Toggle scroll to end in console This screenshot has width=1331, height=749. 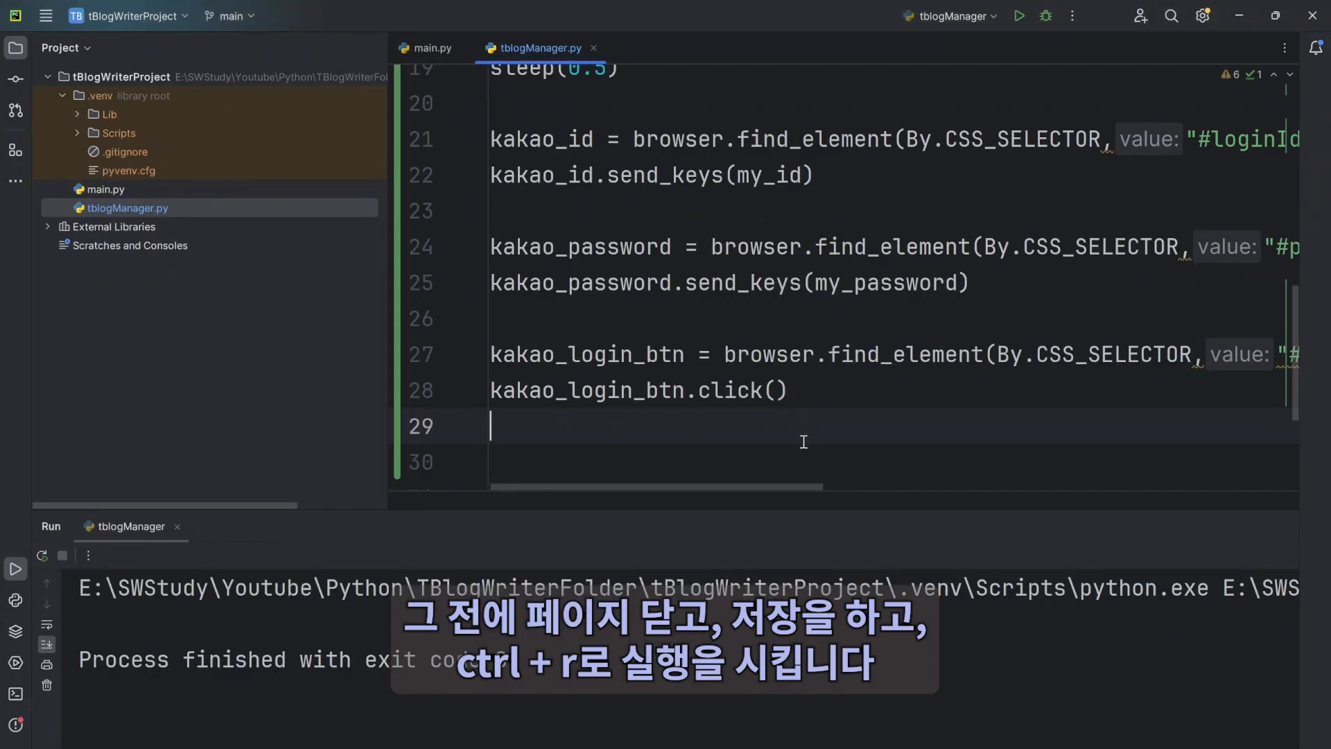pyautogui.click(x=46, y=644)
